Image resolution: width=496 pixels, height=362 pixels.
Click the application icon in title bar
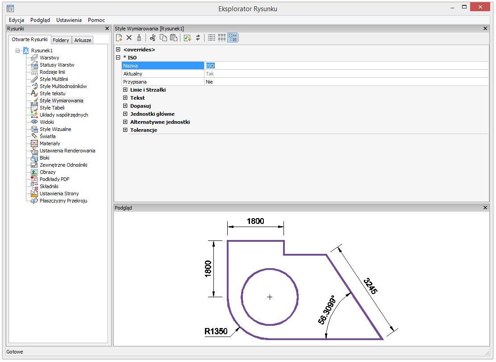tap(10, 9)
